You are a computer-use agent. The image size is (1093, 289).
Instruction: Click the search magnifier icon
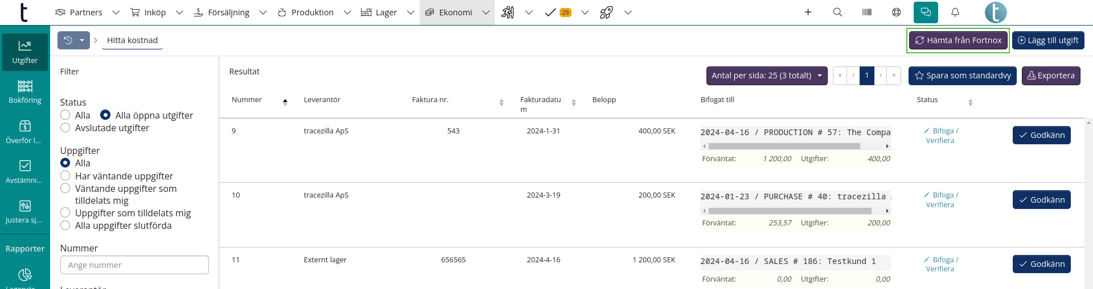[837, 12]
